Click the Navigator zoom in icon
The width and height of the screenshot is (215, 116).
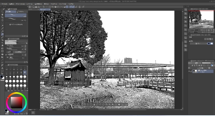207,30
